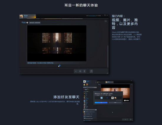Play the embedded Michael Buble video preview

[x=57, y=43]
